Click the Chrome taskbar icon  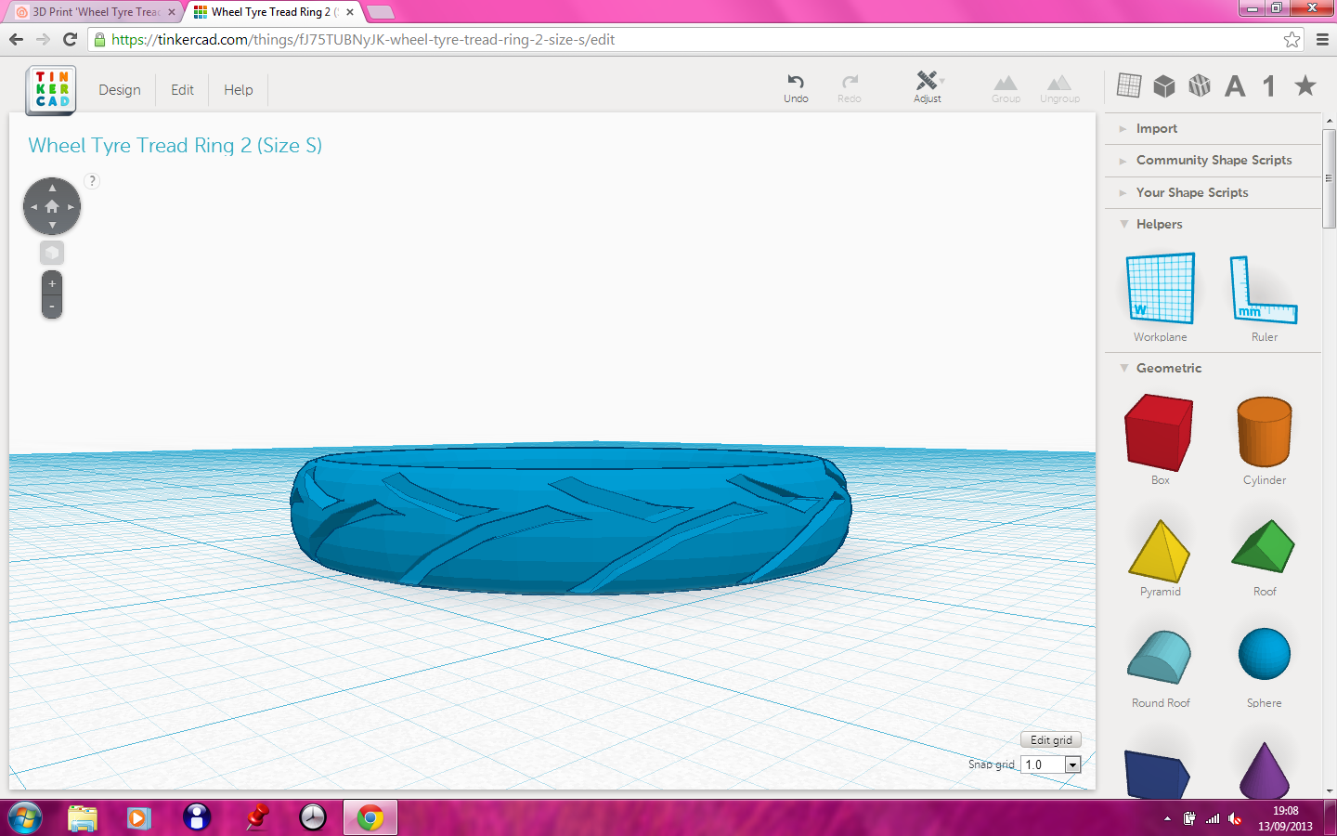(370, 817)
